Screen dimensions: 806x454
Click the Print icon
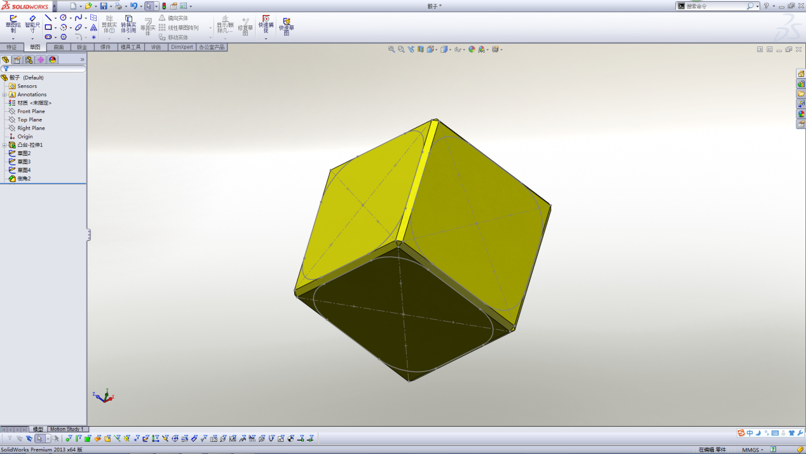tap(118, 6)
